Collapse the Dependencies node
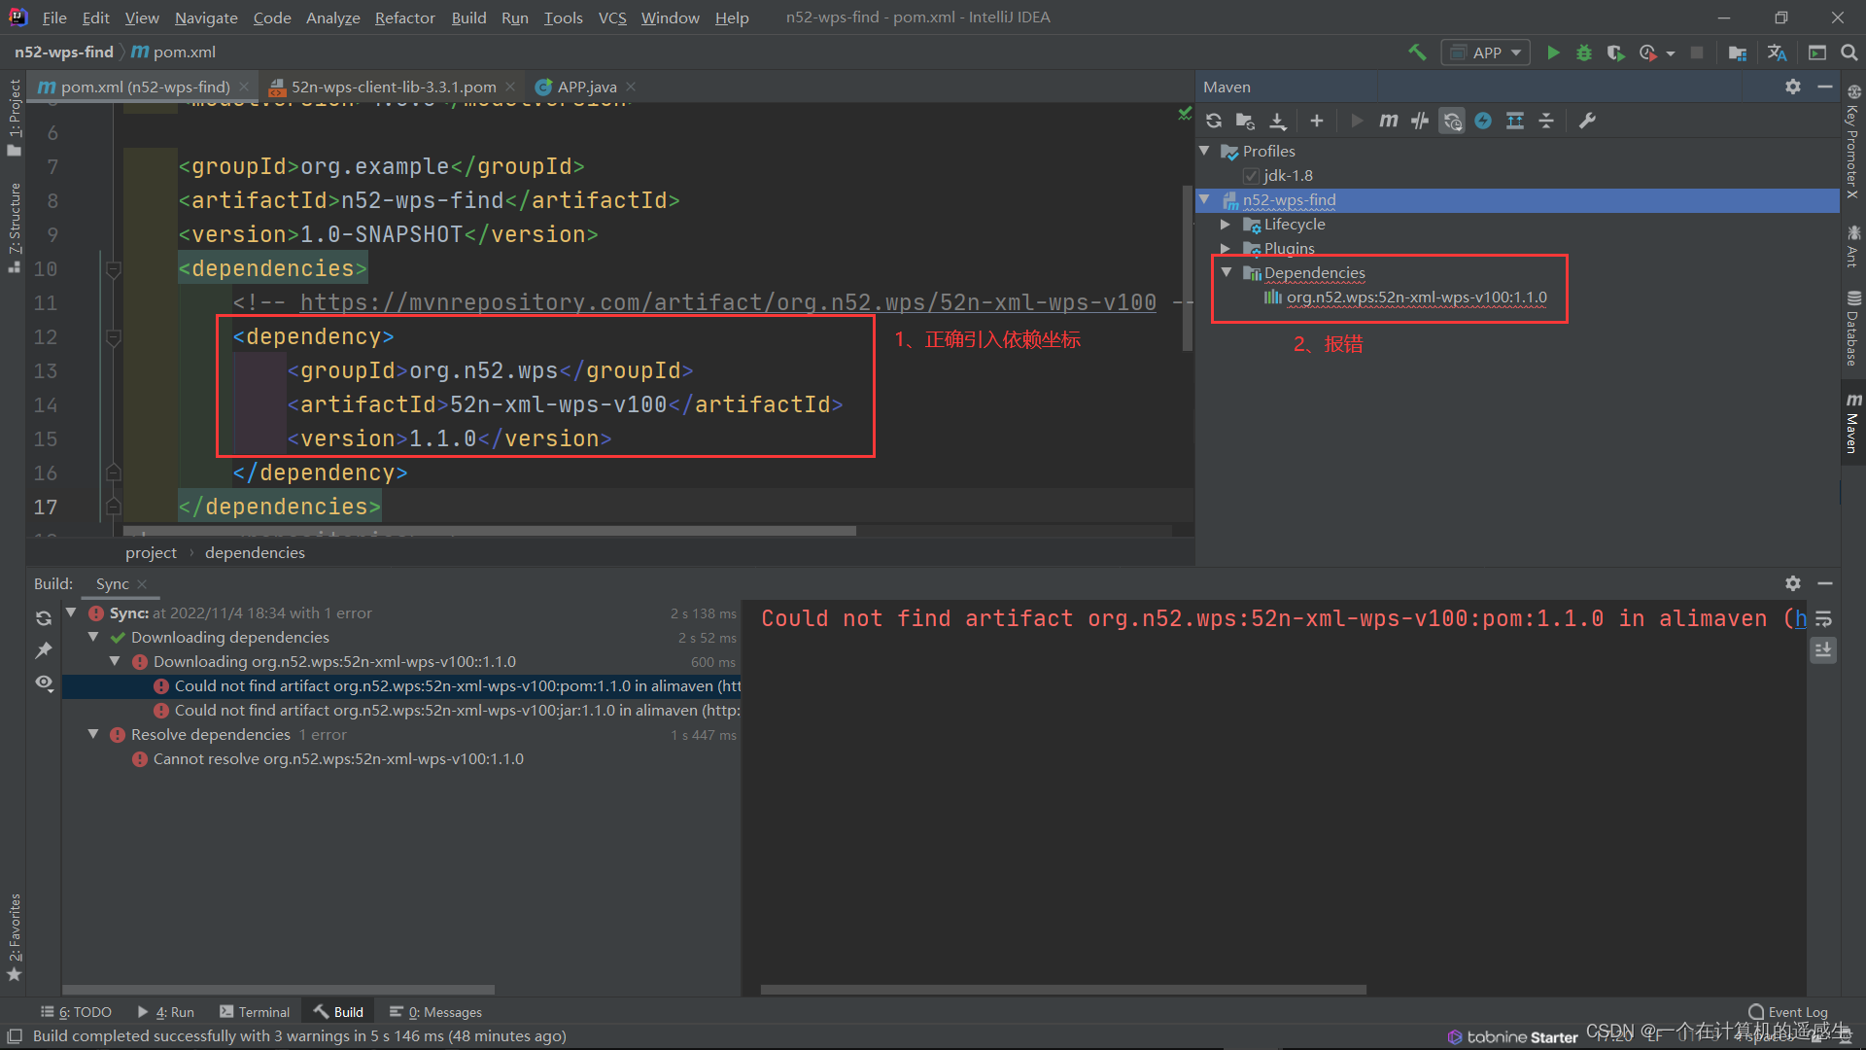This screenshot has width=1866, height=1050. click(1227, 273)
